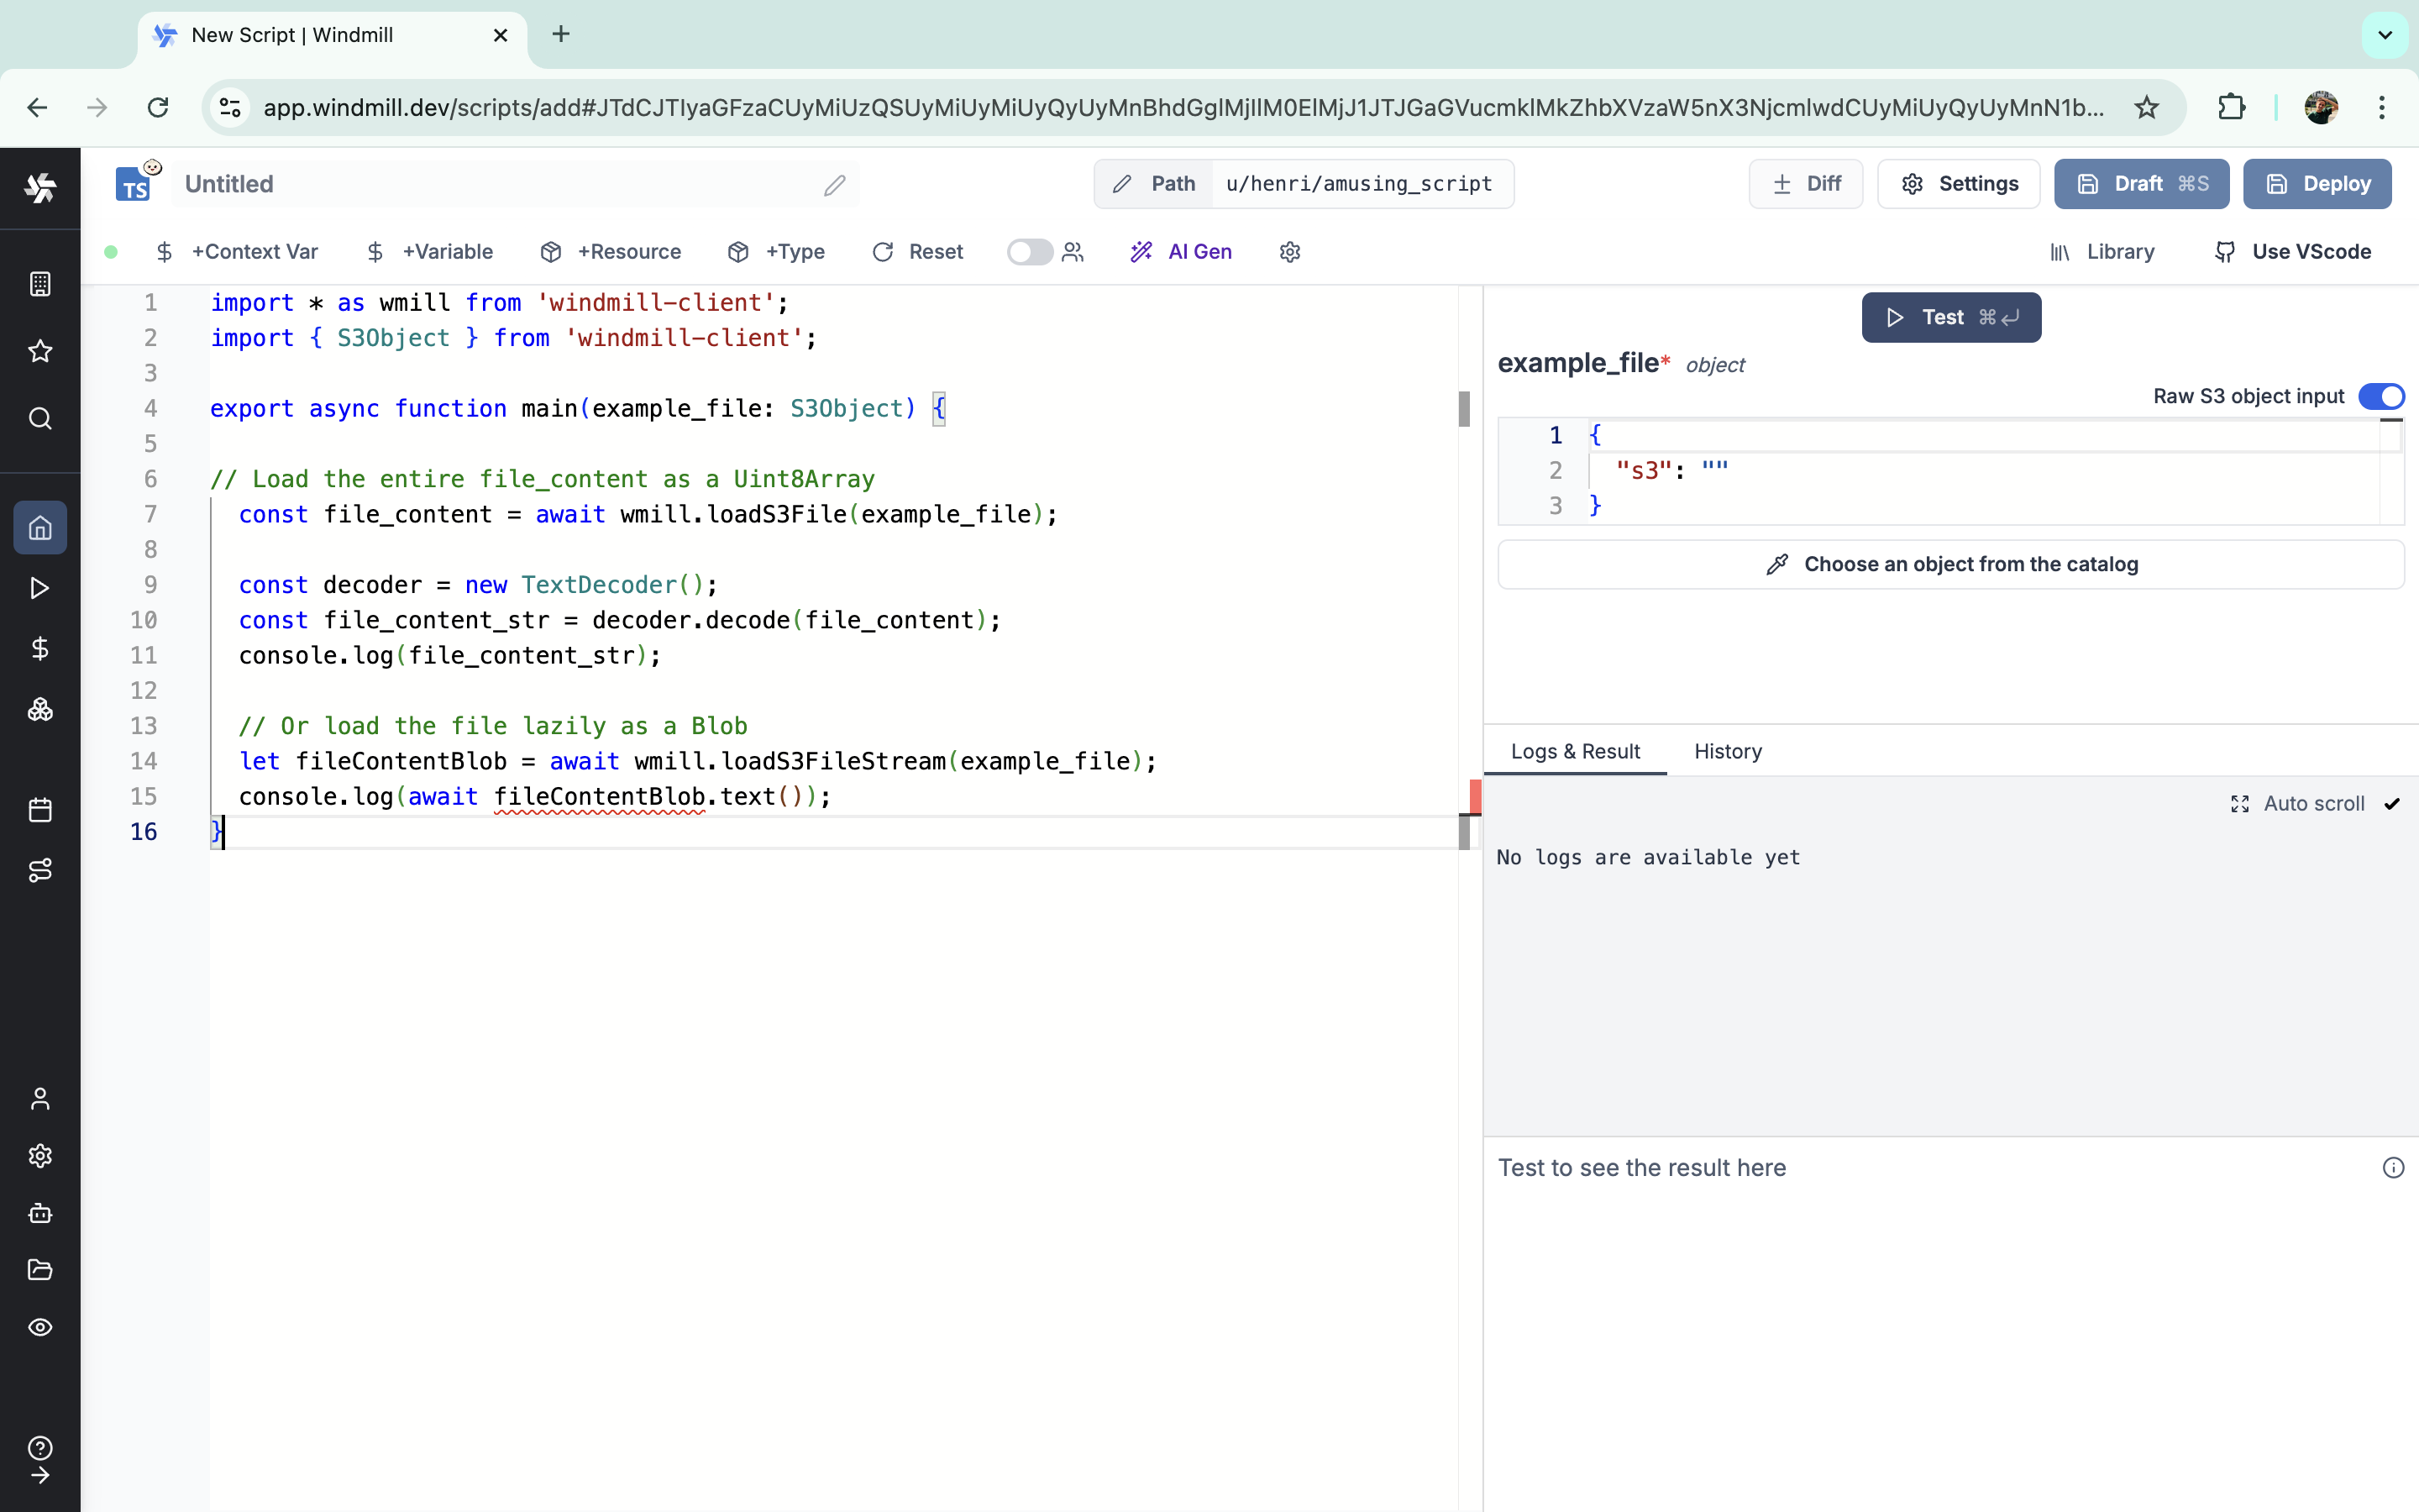
Task: Open the Schedules calendar icon in sidebar
Action: [x=40, y=810]
